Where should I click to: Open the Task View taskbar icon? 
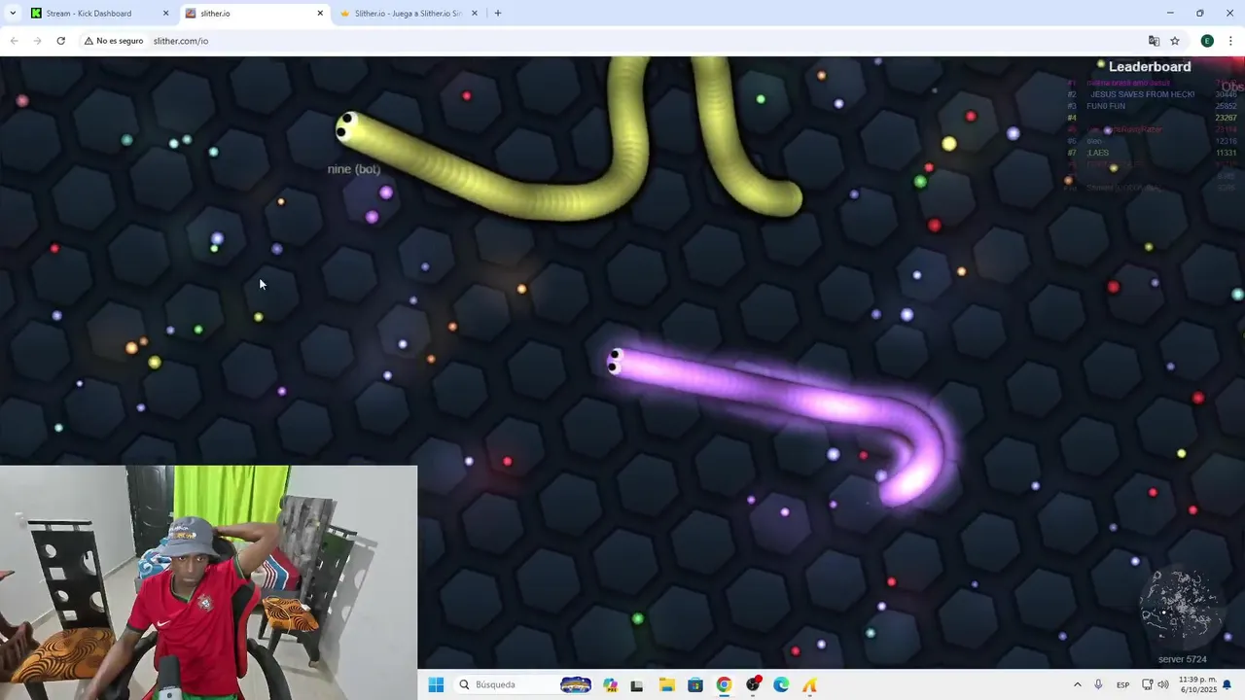[x=637, y=684]
